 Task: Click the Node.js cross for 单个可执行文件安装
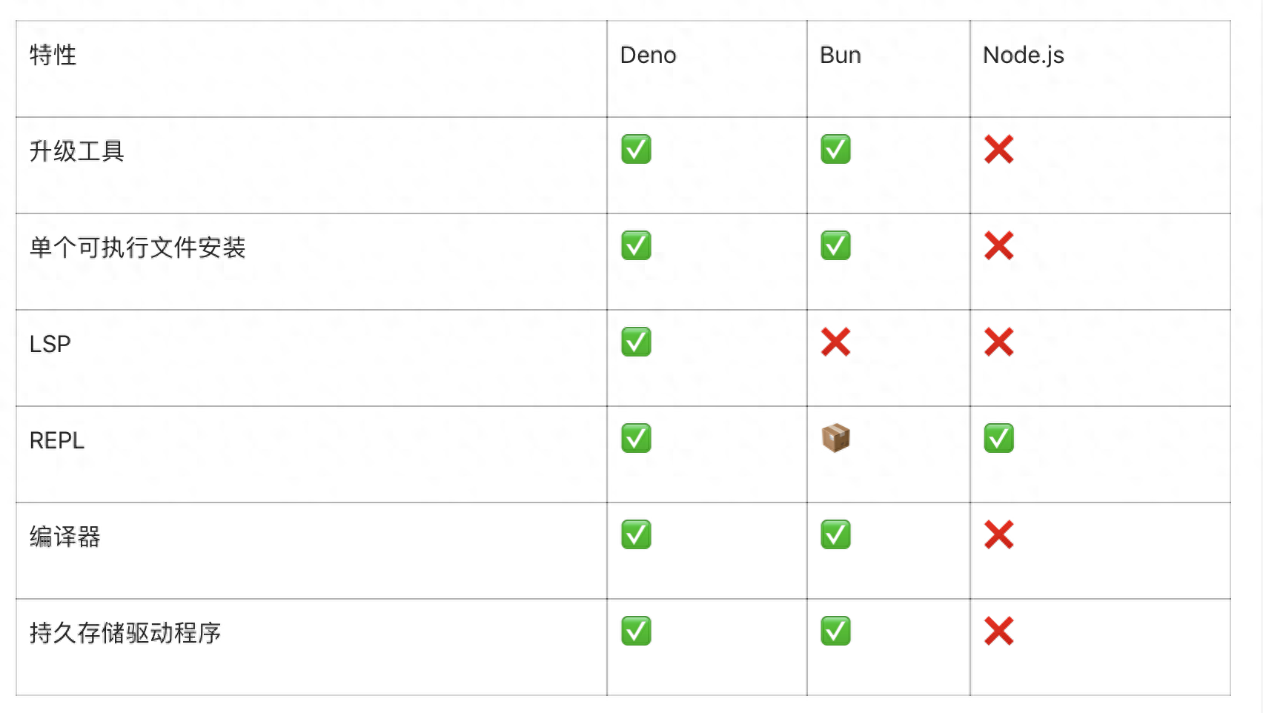998,245
